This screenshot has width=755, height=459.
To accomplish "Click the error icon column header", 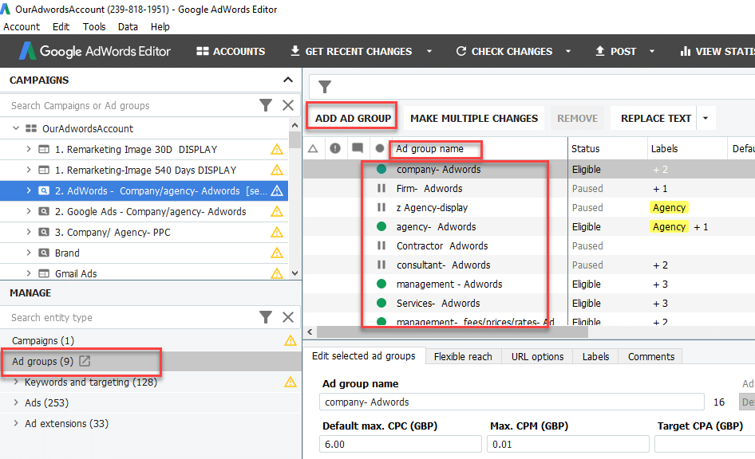I will click(x=335, y=148).
